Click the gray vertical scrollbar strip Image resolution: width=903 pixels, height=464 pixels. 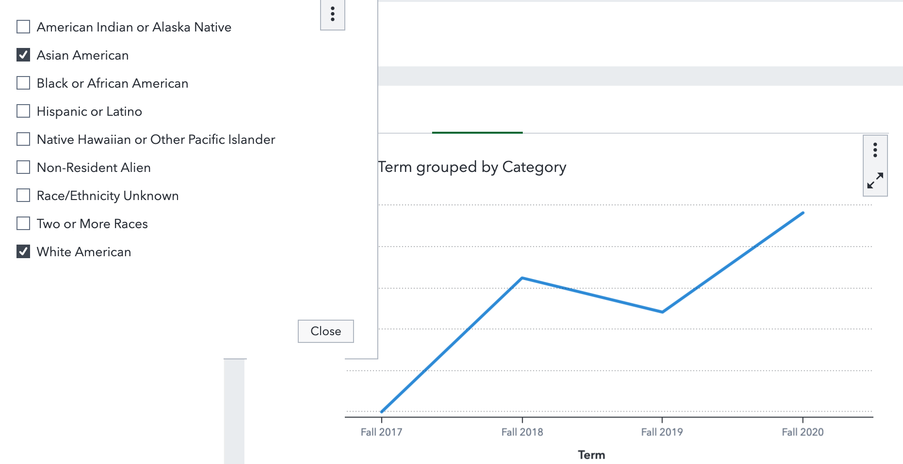[x=234, y=412]
